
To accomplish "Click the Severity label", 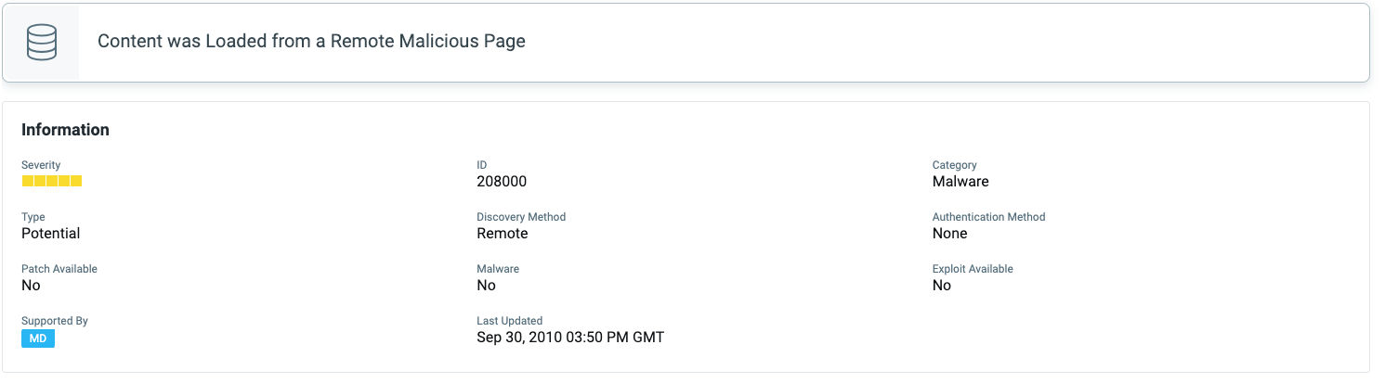I will (x=41, y=165).
